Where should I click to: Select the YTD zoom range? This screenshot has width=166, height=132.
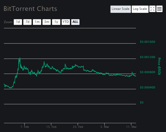[66, 22]
